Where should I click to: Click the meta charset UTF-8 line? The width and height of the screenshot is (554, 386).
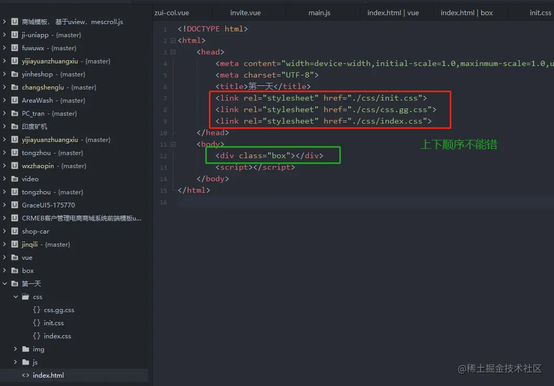pos(267,75)
